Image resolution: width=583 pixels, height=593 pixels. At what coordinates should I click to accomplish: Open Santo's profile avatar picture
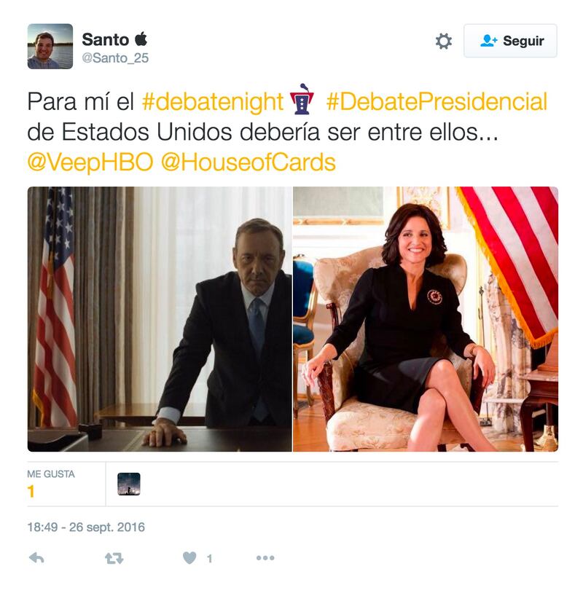tap(50, 46)
